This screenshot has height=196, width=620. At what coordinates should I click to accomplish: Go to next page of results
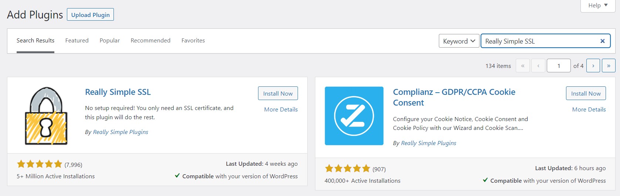[x=593, y=66]
